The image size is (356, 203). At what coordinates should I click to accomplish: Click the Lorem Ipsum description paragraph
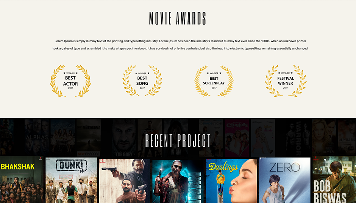pyautogui.click(x=180, y=45)
